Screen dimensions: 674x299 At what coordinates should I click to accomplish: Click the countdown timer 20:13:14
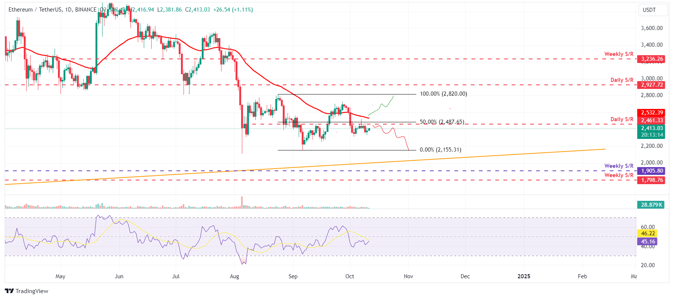(x=652, y=135)
